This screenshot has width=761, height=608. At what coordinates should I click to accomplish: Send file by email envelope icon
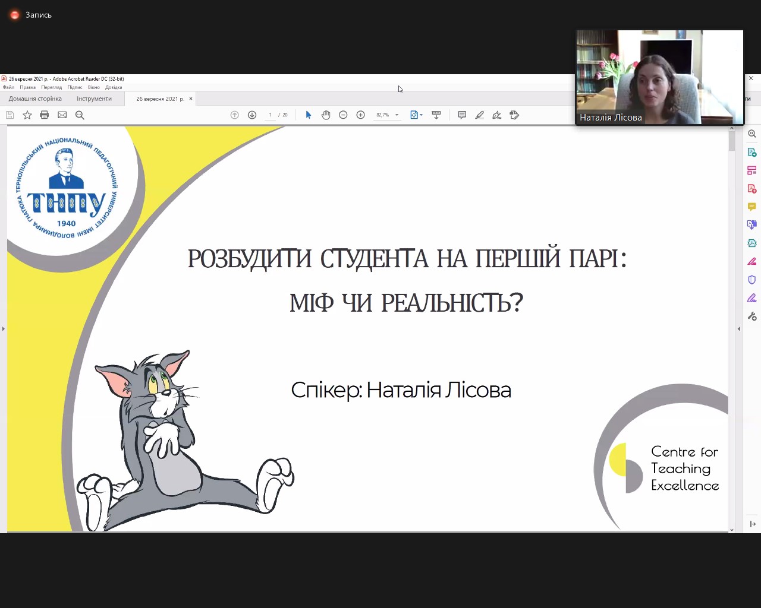click(62, 115)
